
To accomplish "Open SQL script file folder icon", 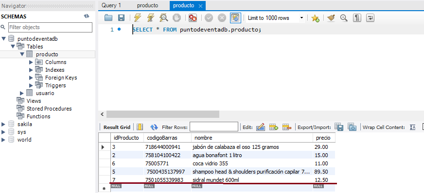I will click(108, 18).
